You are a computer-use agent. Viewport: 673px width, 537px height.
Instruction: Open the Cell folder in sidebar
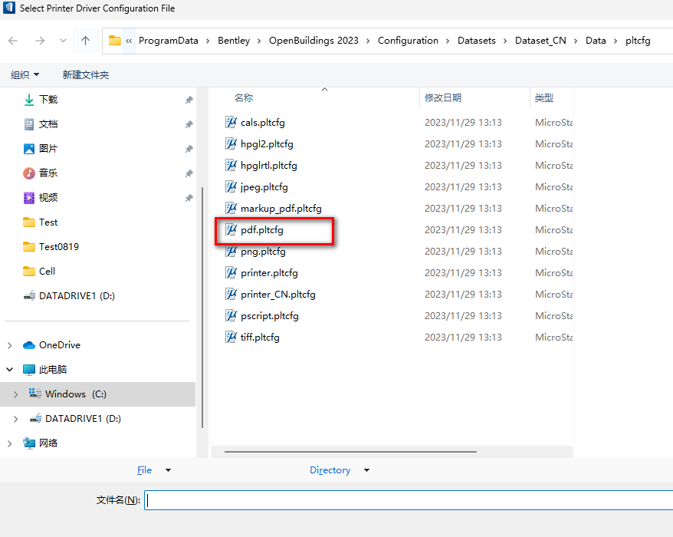click(x=47, y=271)
